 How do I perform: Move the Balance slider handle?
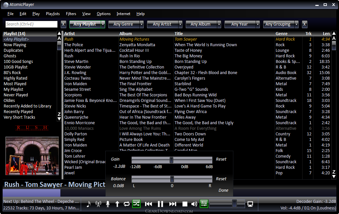pos(172,179)
